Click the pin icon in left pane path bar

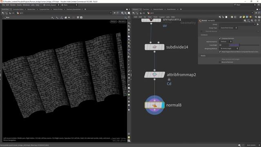(115, 13)
